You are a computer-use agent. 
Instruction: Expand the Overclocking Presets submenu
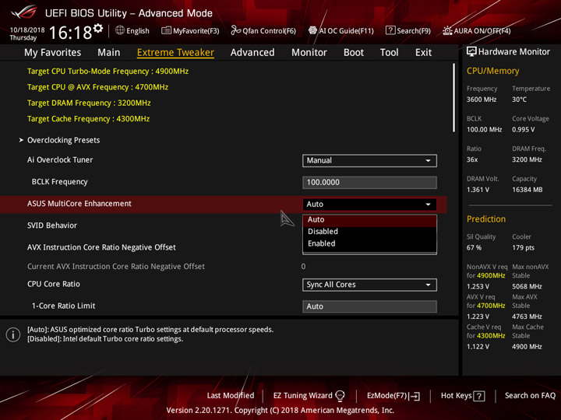63,140
